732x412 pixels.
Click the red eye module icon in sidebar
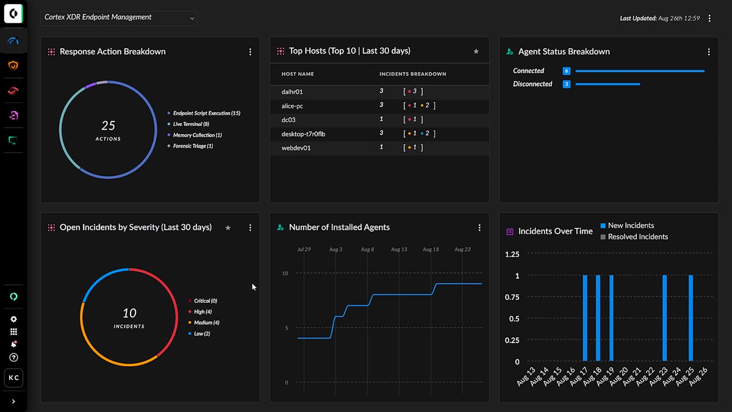pyautogui.click(x=13, y=90)
